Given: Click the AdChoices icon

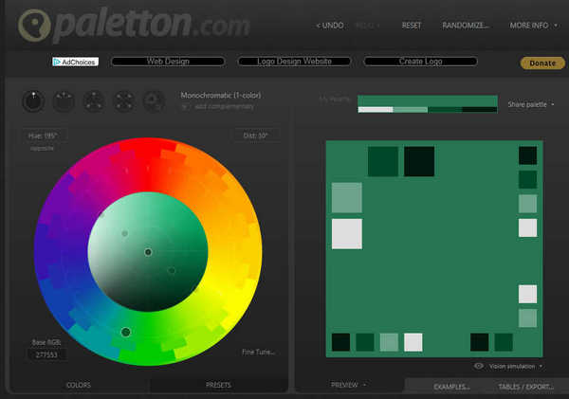Looking at the screenshot, I should [x=58, y=62].
